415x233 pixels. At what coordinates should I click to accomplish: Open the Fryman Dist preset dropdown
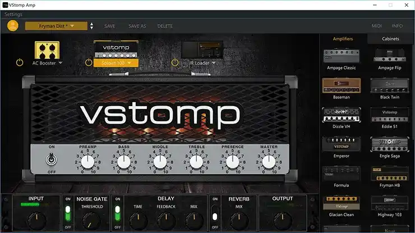[56, 26]
